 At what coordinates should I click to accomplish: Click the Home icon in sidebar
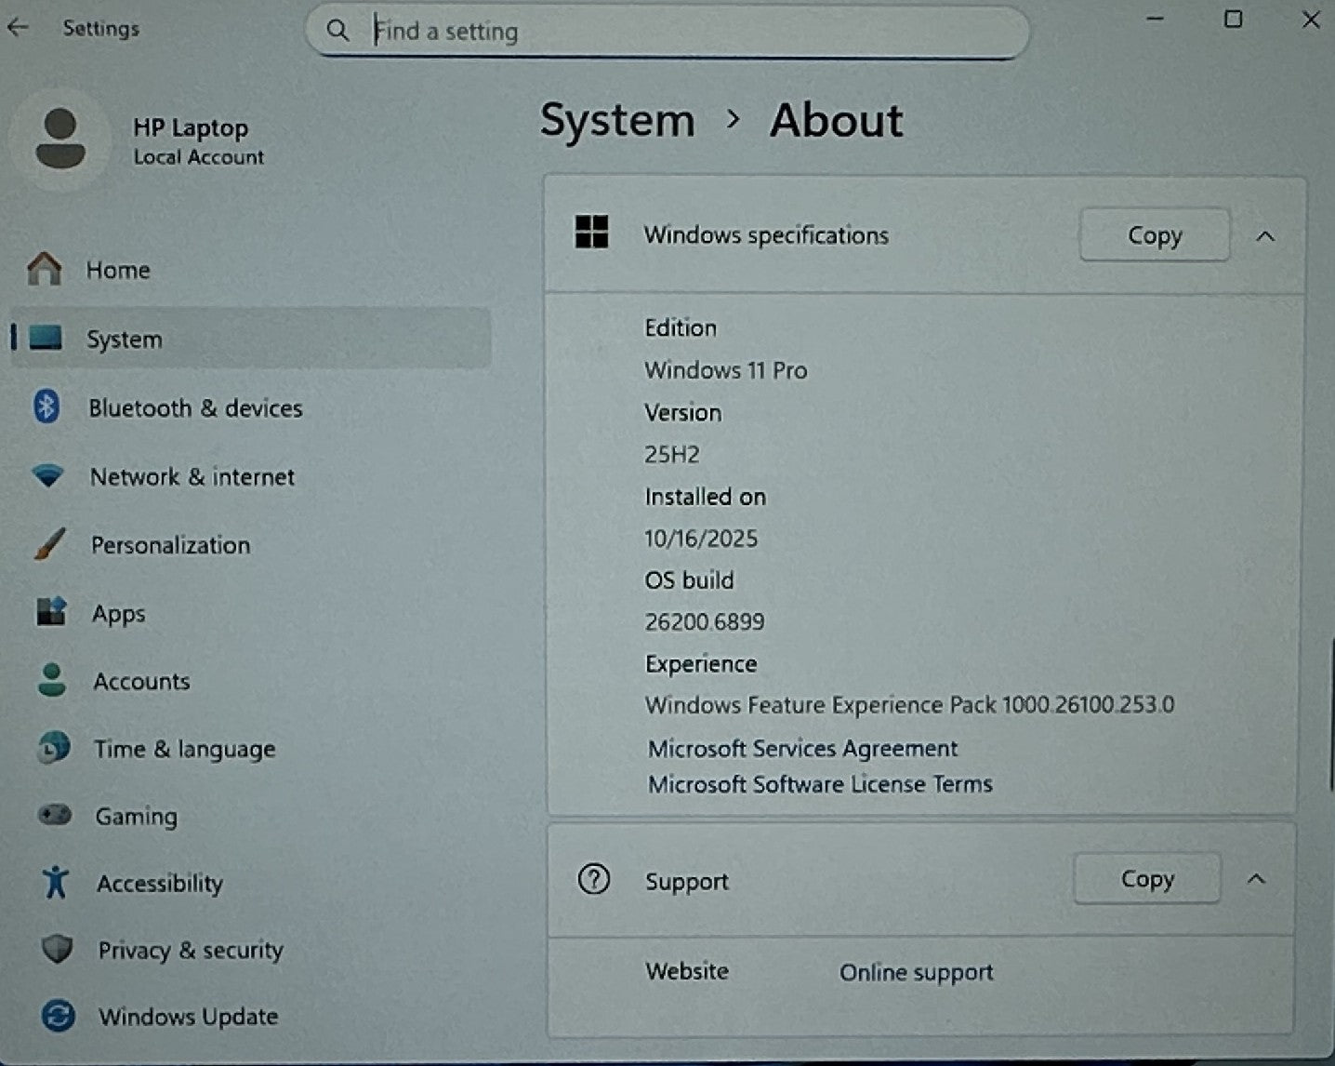[44, 270]
